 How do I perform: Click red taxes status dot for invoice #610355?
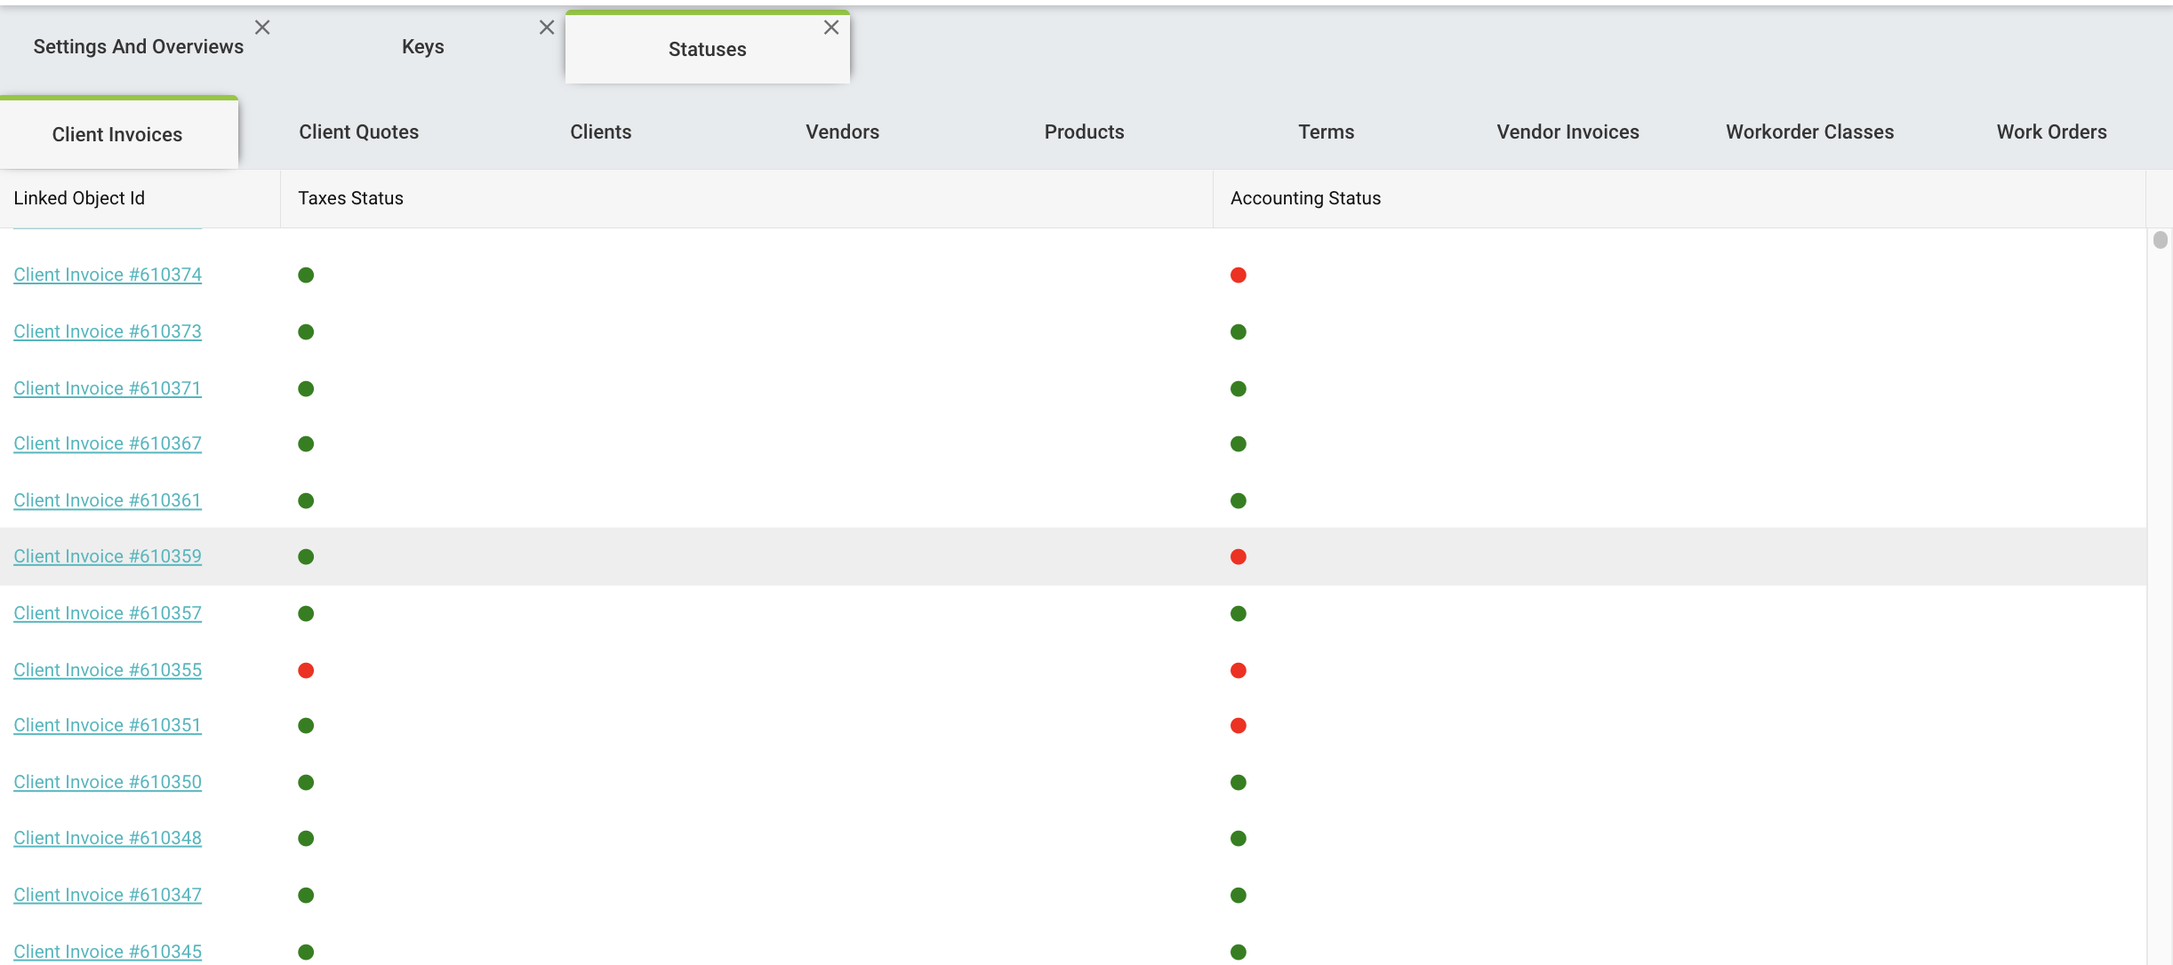pos(306,670)
